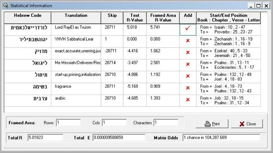Click position 'Ecclesiastes : 5 , 1 - 17'

[234, 67]
